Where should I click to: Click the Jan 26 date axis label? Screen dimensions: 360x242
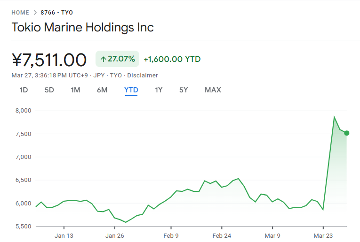coord(115,235)
